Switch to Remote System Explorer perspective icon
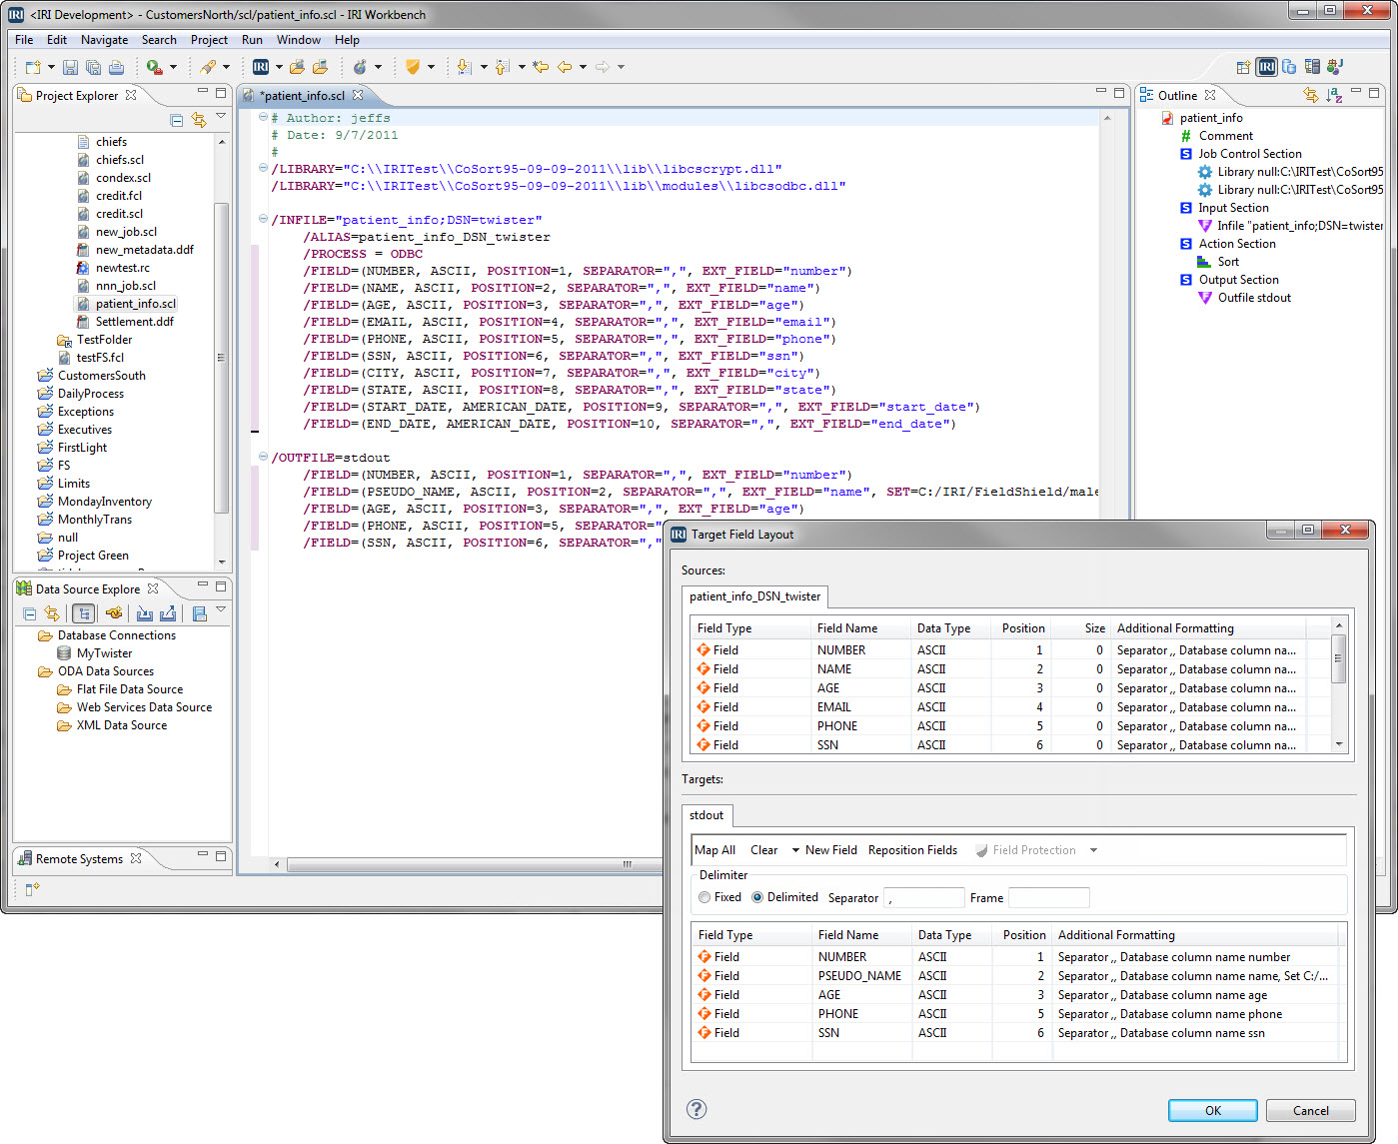Screen dimensions: 1398x1144 pos(1312,67)
